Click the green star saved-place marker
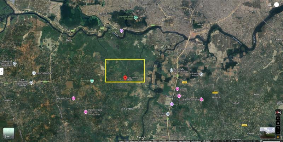The image size is (283, 142). 92,80
